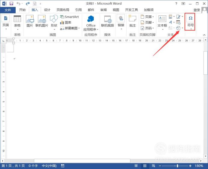This screenshot has height=169, width=208.
Task: Click the page count '第 1 页，共 1 页' status
Action: point(13,166)
